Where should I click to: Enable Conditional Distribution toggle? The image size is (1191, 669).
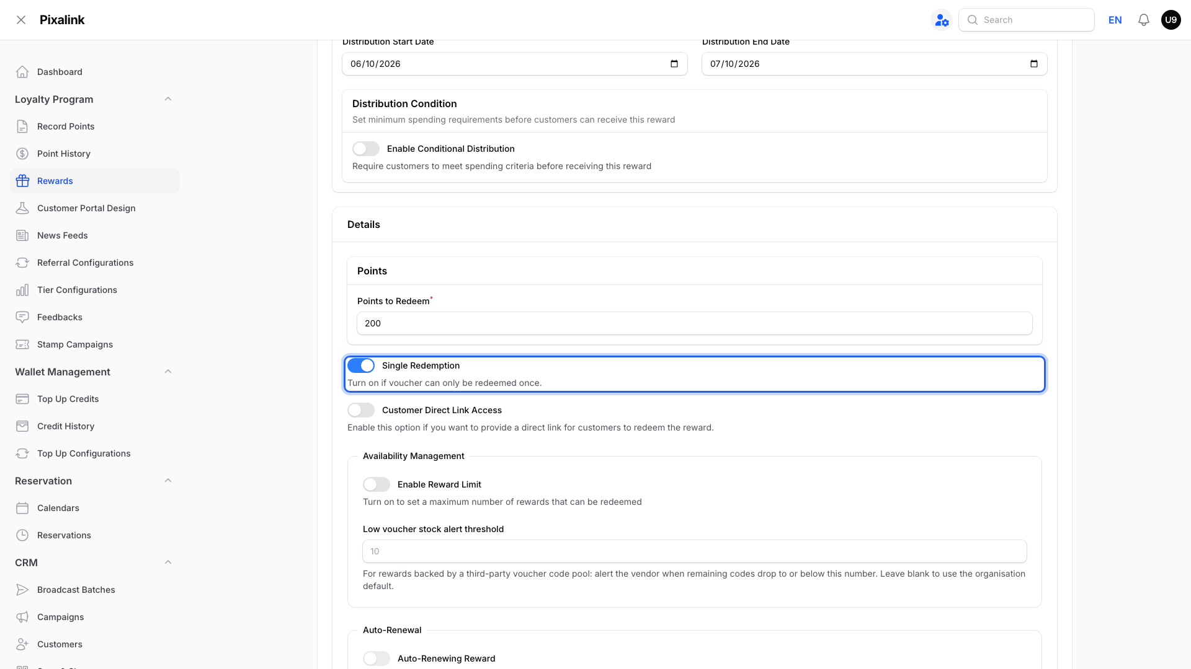[x=366, y=149]
